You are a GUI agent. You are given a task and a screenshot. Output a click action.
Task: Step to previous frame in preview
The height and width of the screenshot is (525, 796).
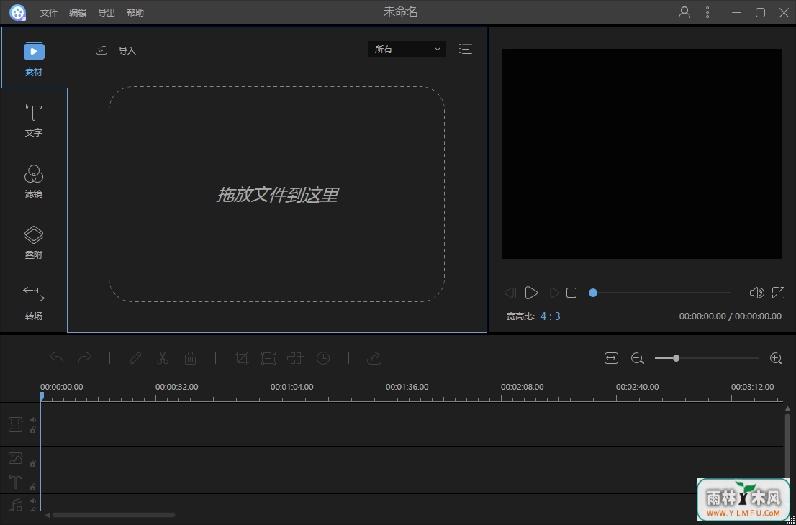click(510, 293)
